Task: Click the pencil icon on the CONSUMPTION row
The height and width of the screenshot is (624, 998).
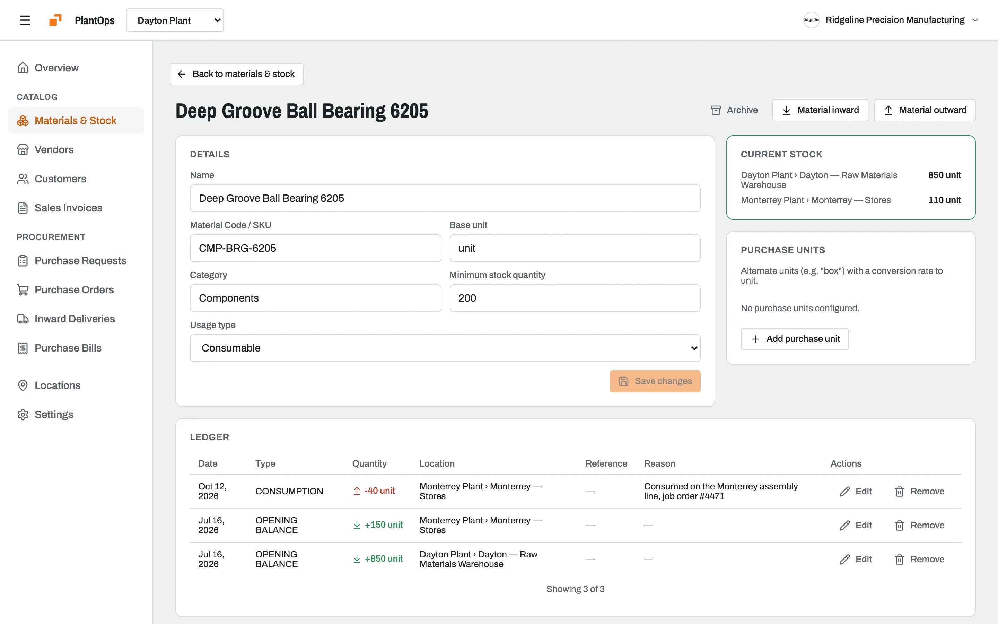Action: click(x=844, y=492)
